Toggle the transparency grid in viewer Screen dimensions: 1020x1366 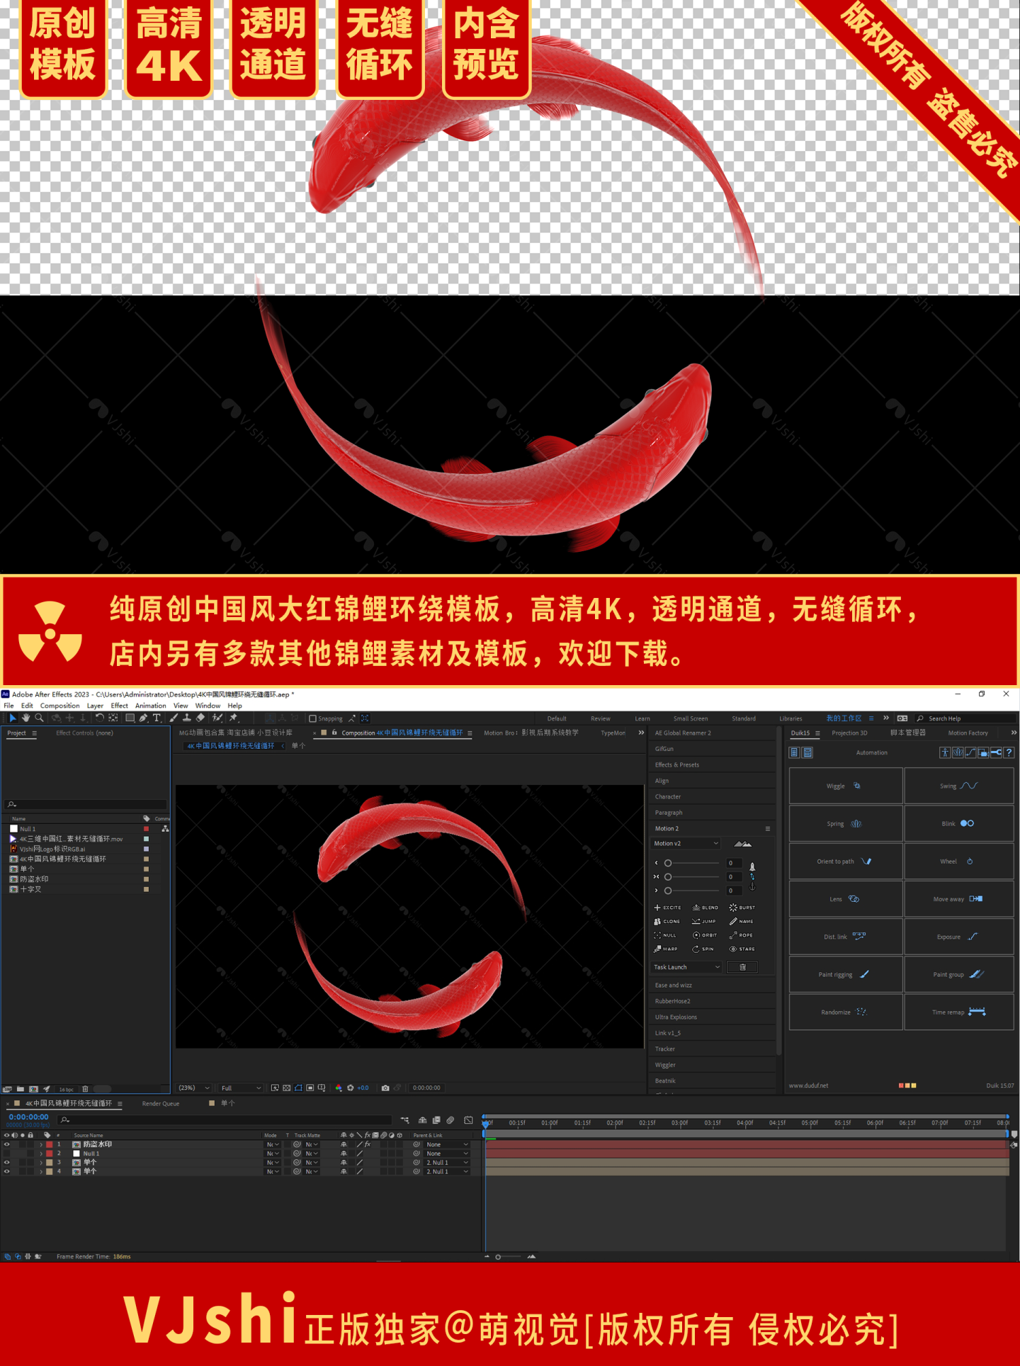[x=286, y=1088]
